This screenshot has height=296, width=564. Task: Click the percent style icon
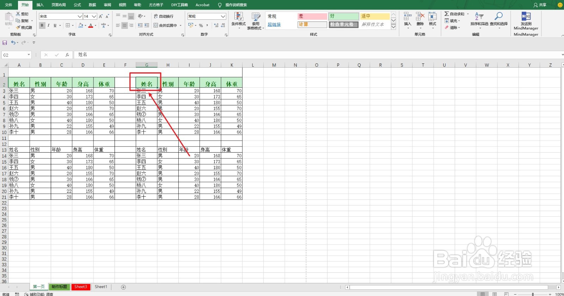tap(201, 25)
